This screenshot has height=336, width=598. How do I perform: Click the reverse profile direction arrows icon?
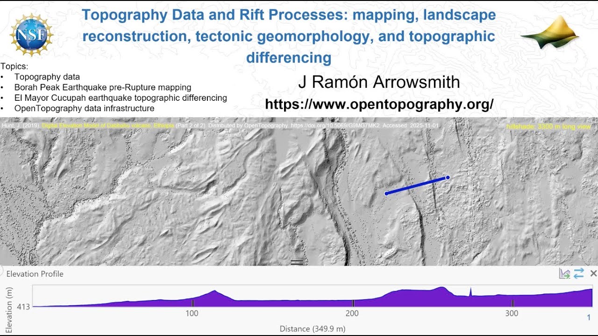(x=579, y=274)
